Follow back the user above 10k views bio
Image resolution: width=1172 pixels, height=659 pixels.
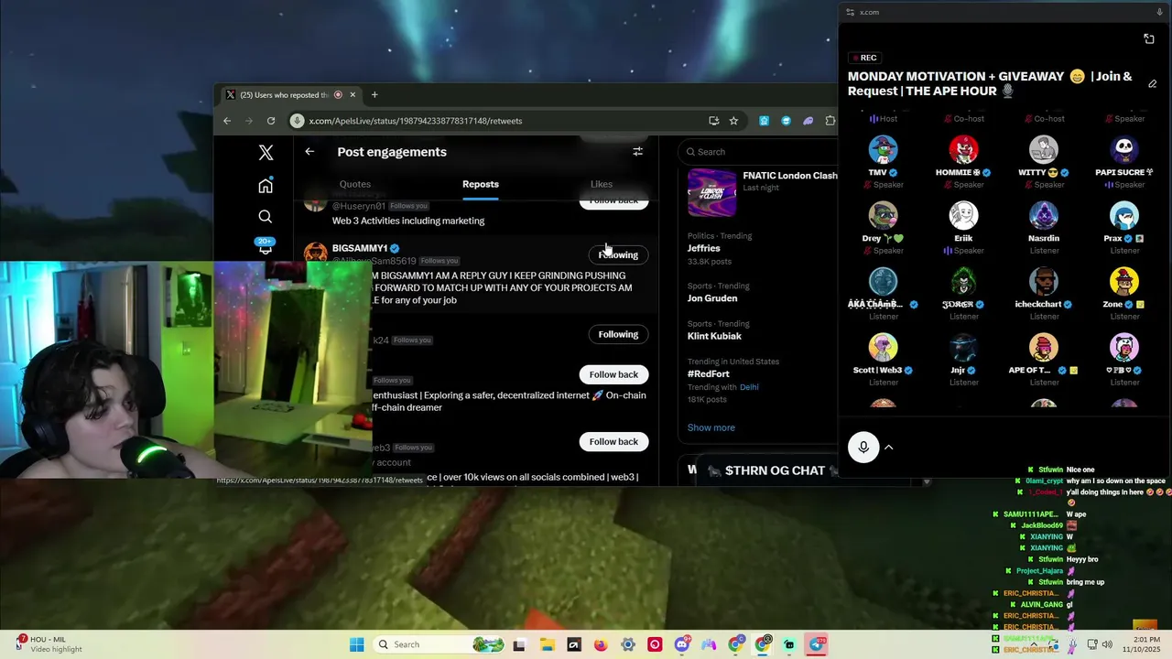click(x=613, y=441)
